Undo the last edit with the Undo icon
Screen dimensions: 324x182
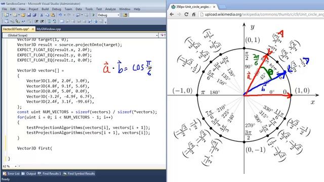pyautogui.click(x=60, y=15)
